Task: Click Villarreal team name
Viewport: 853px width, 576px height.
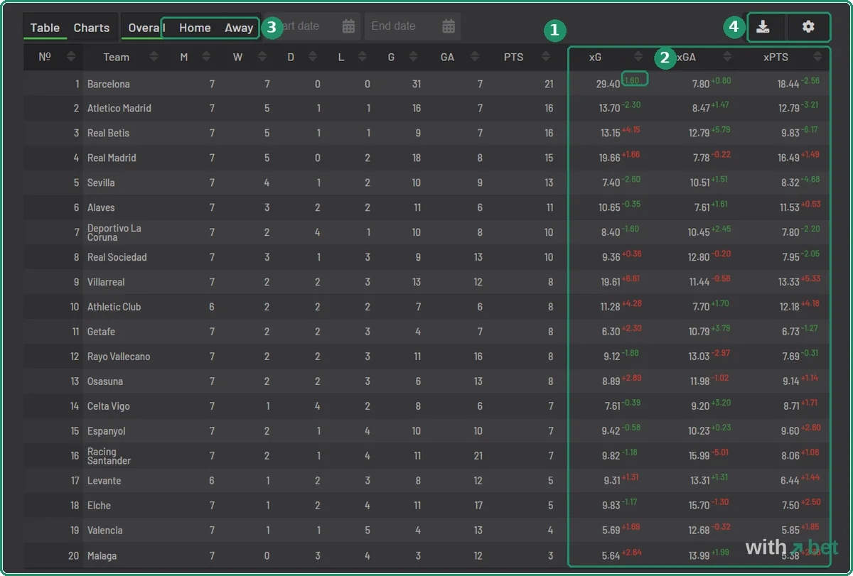Action: (106, 282)
